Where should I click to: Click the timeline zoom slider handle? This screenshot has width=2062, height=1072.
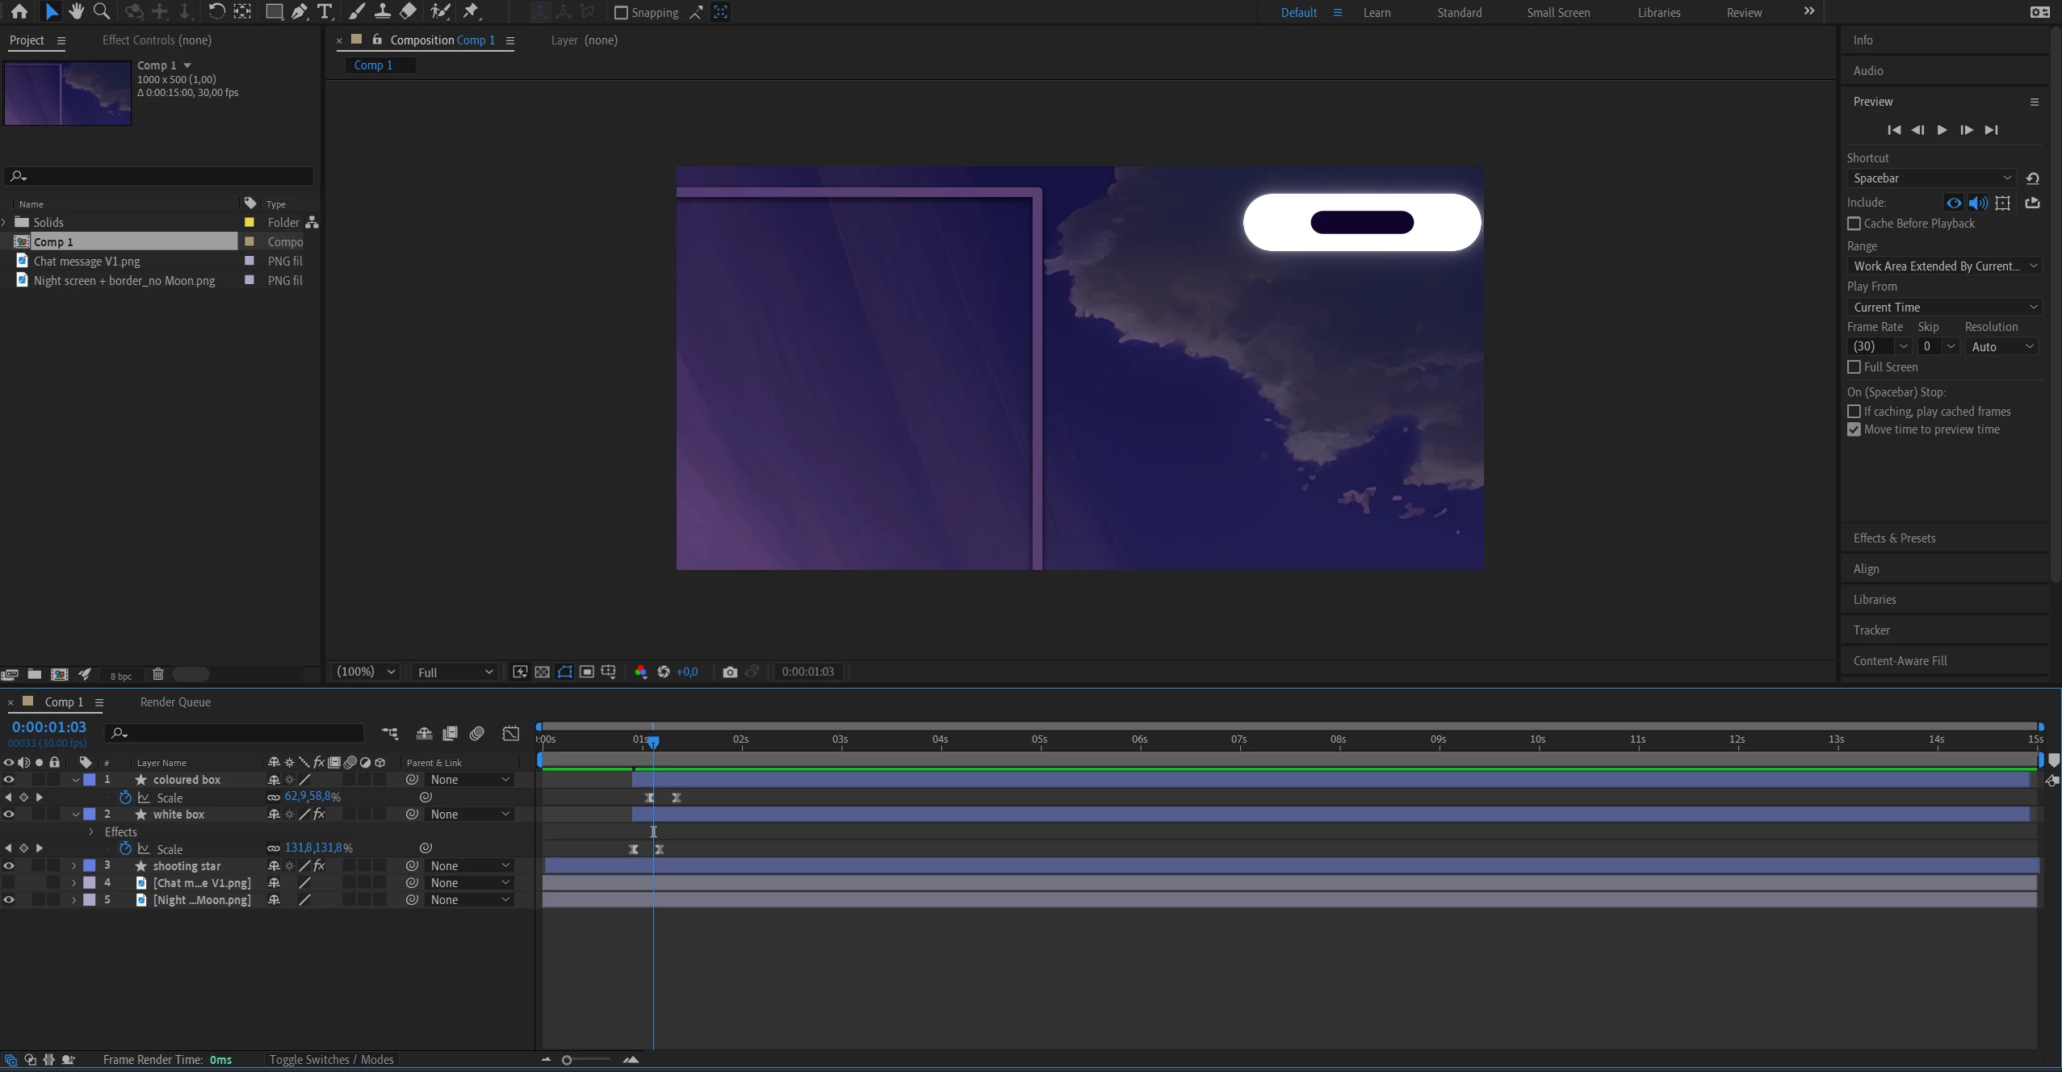click(567, 1060)
